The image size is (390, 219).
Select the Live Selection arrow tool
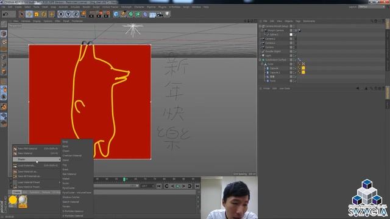21,14
